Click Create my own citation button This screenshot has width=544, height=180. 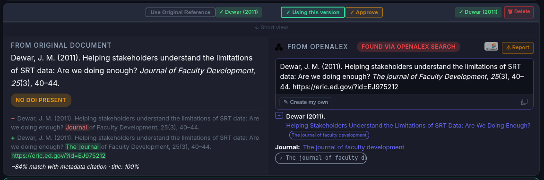point(306,102)
